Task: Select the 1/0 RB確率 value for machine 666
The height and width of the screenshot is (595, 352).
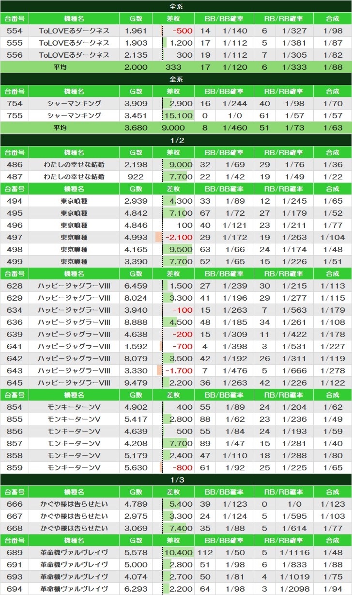Action: (x=294, y=504)
